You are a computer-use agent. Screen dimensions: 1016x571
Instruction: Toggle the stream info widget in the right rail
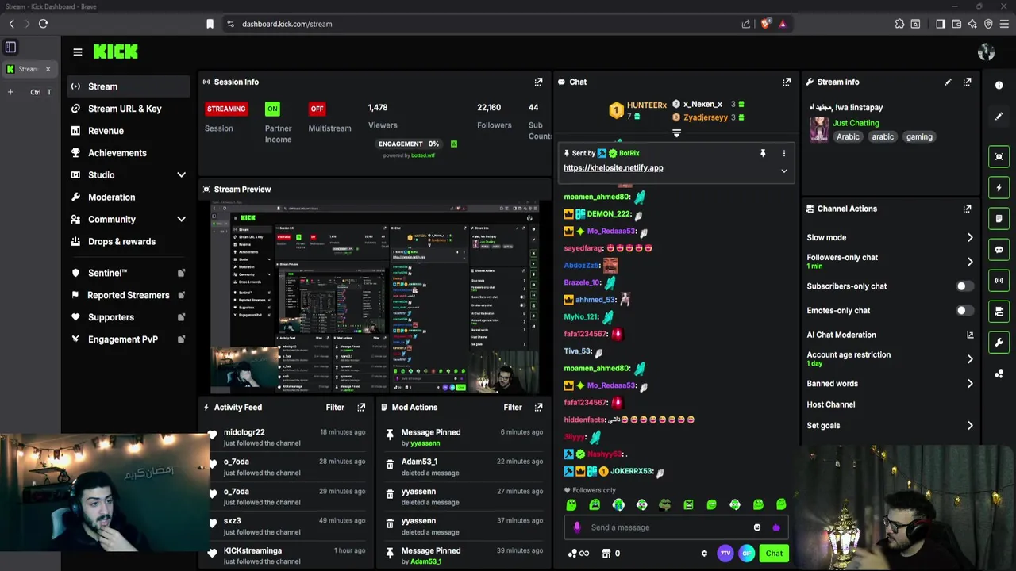point(999,312)
